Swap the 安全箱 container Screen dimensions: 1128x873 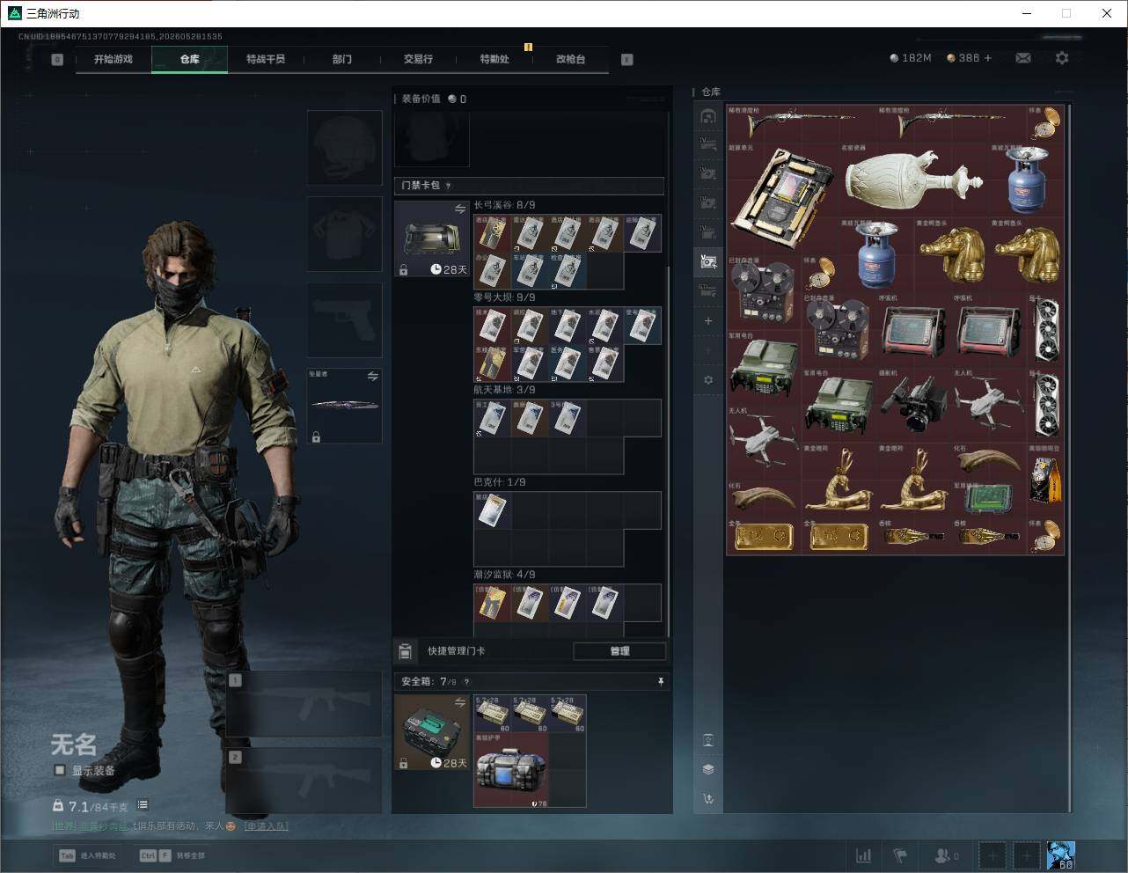coord(460,702)
